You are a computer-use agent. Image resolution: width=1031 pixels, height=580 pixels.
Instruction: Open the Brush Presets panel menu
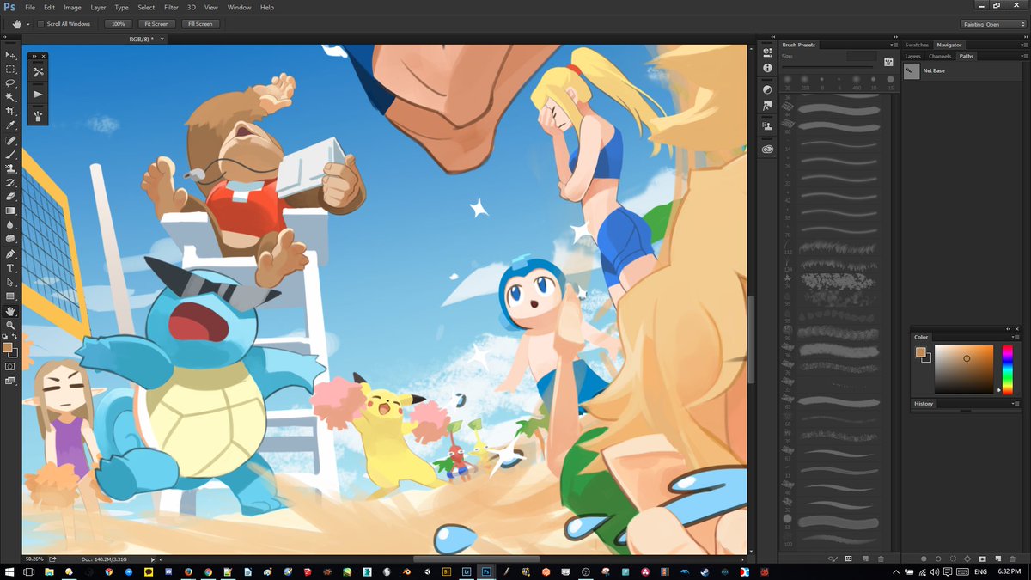(894, 45)
